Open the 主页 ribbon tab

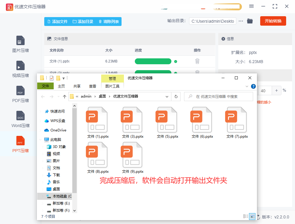tap(61, 86)
